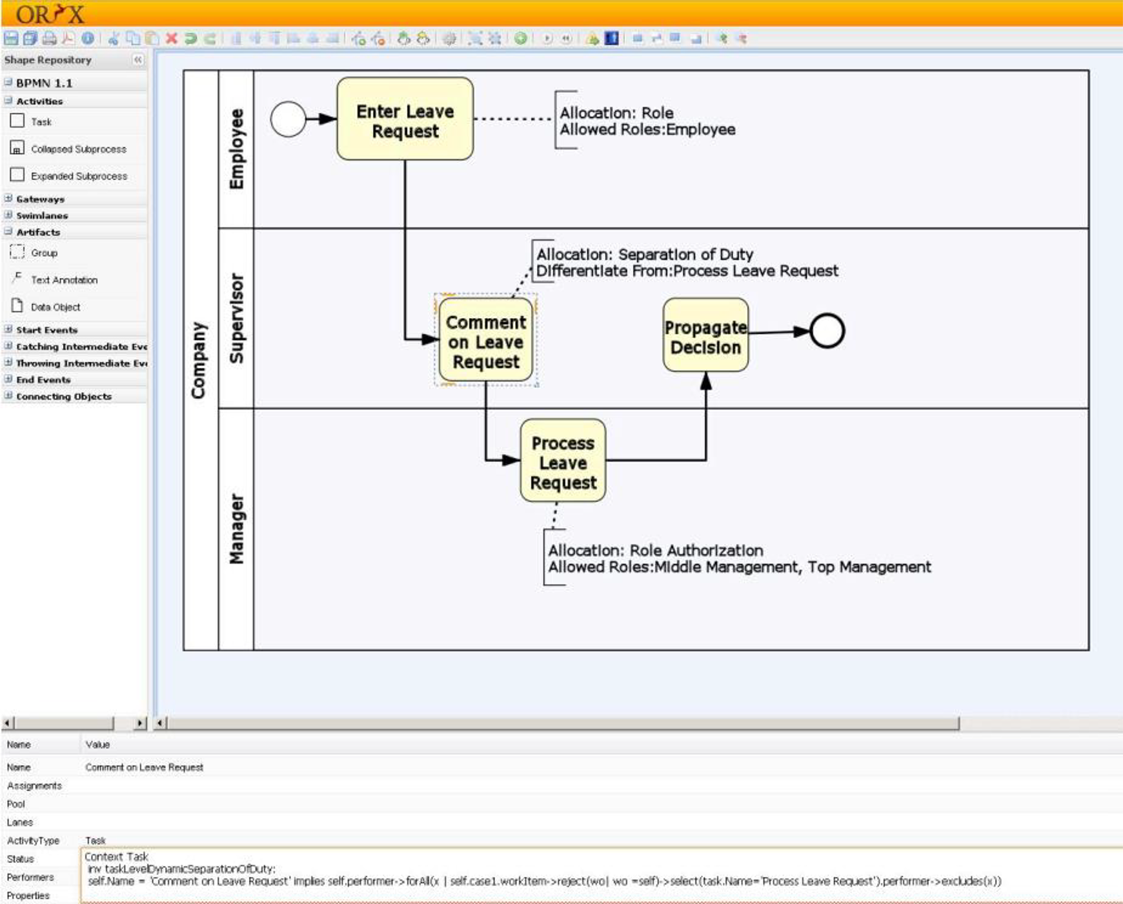Viewport: 1123px width, 904px height.
Task: Expand the Throwing Intermediate Events group
Action: click(x=8, y=363)
